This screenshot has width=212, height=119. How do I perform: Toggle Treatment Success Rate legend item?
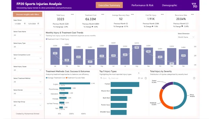point(75,78)
